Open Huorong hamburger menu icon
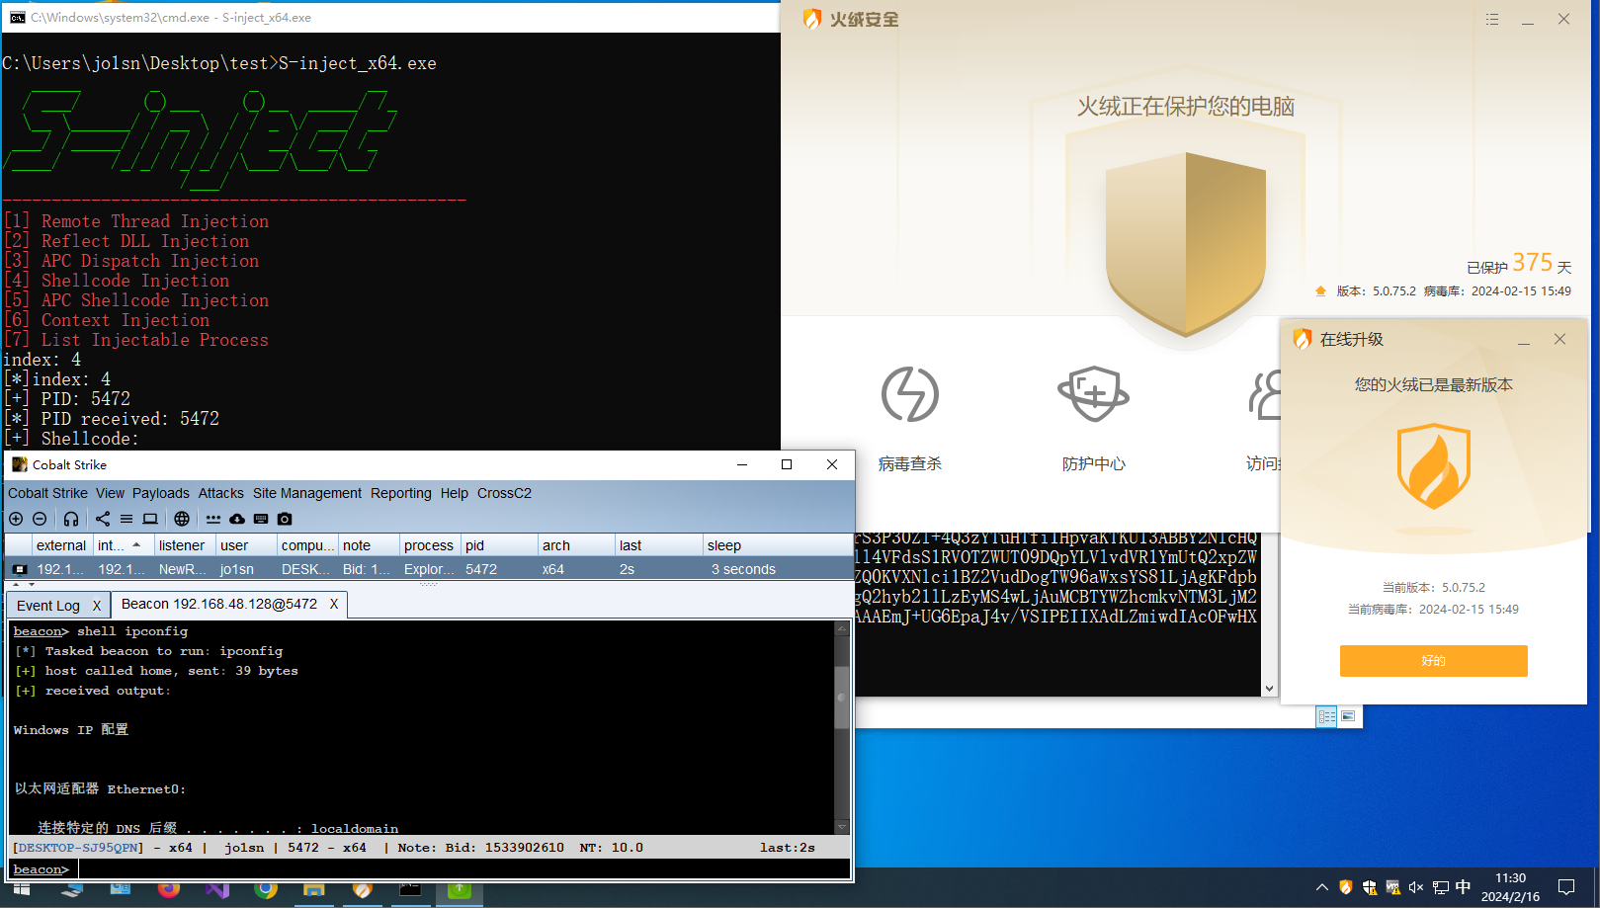1600x908 pixels. coord(1492,19)
